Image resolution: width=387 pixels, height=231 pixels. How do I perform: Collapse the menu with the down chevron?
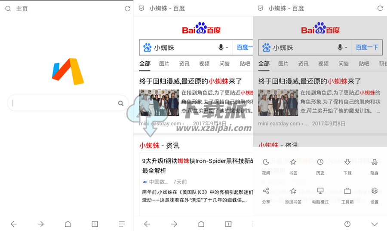(x=375, y=224)
